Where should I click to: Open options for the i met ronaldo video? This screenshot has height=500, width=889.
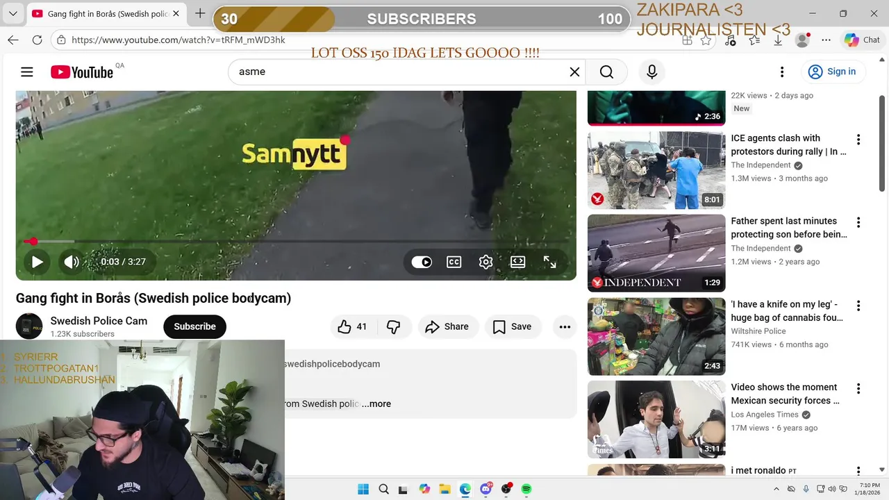click(858, 472)
